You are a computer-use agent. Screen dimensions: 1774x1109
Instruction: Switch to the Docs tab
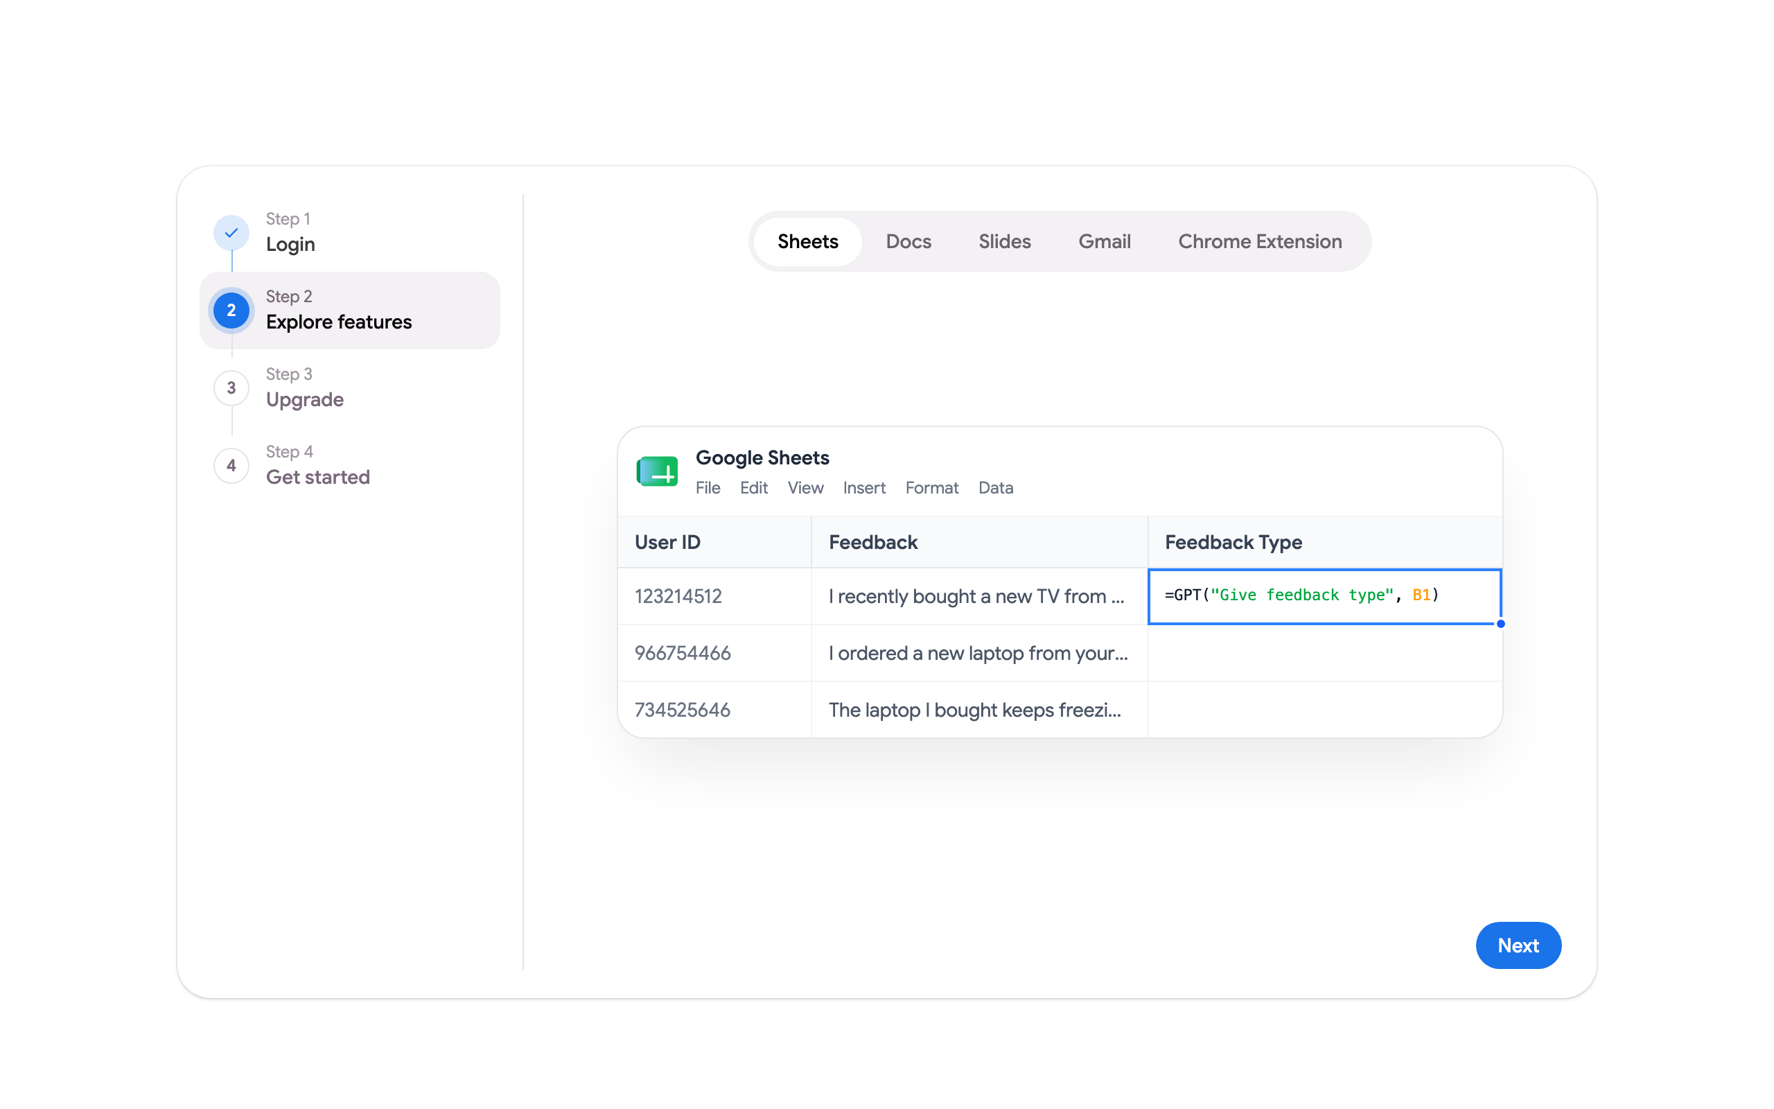pos(908,241)
